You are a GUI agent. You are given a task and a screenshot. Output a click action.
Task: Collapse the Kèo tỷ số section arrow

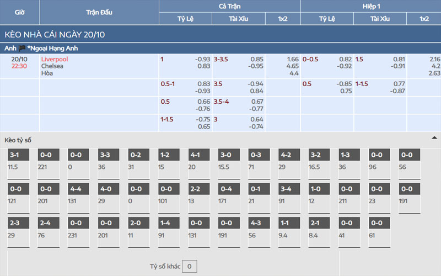434,137
